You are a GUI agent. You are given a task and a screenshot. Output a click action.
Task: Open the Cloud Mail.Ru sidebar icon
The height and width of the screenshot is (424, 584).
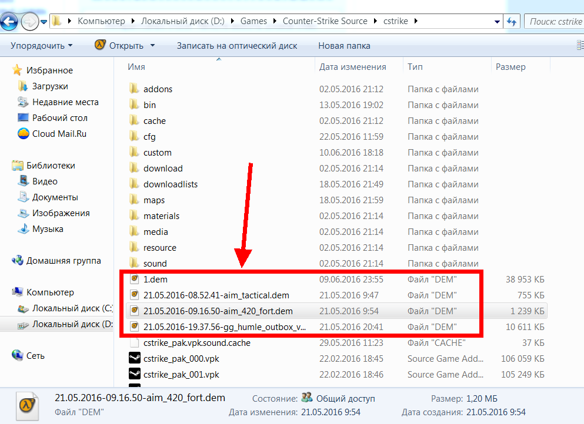click(x=23, y=133)
